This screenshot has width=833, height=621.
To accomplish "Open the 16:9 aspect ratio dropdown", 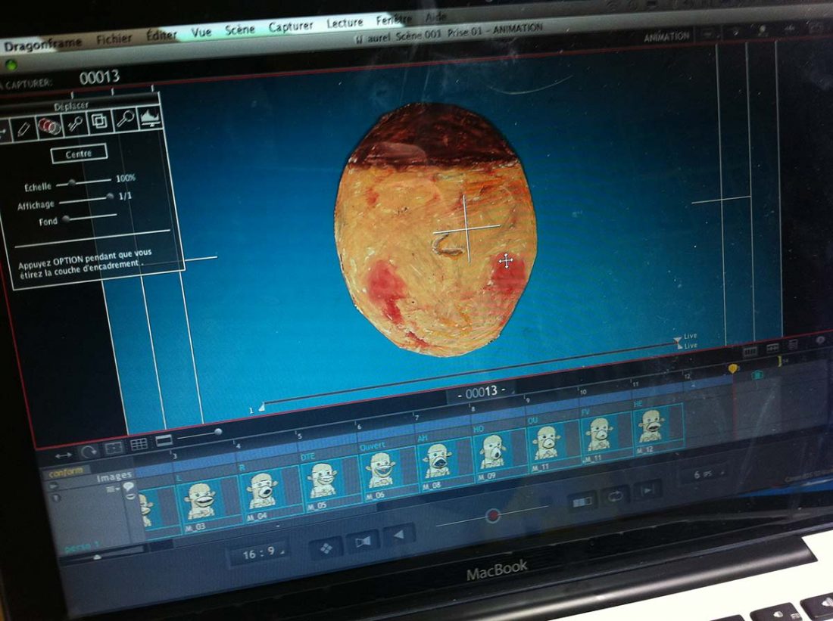I will tap(259, 554).
